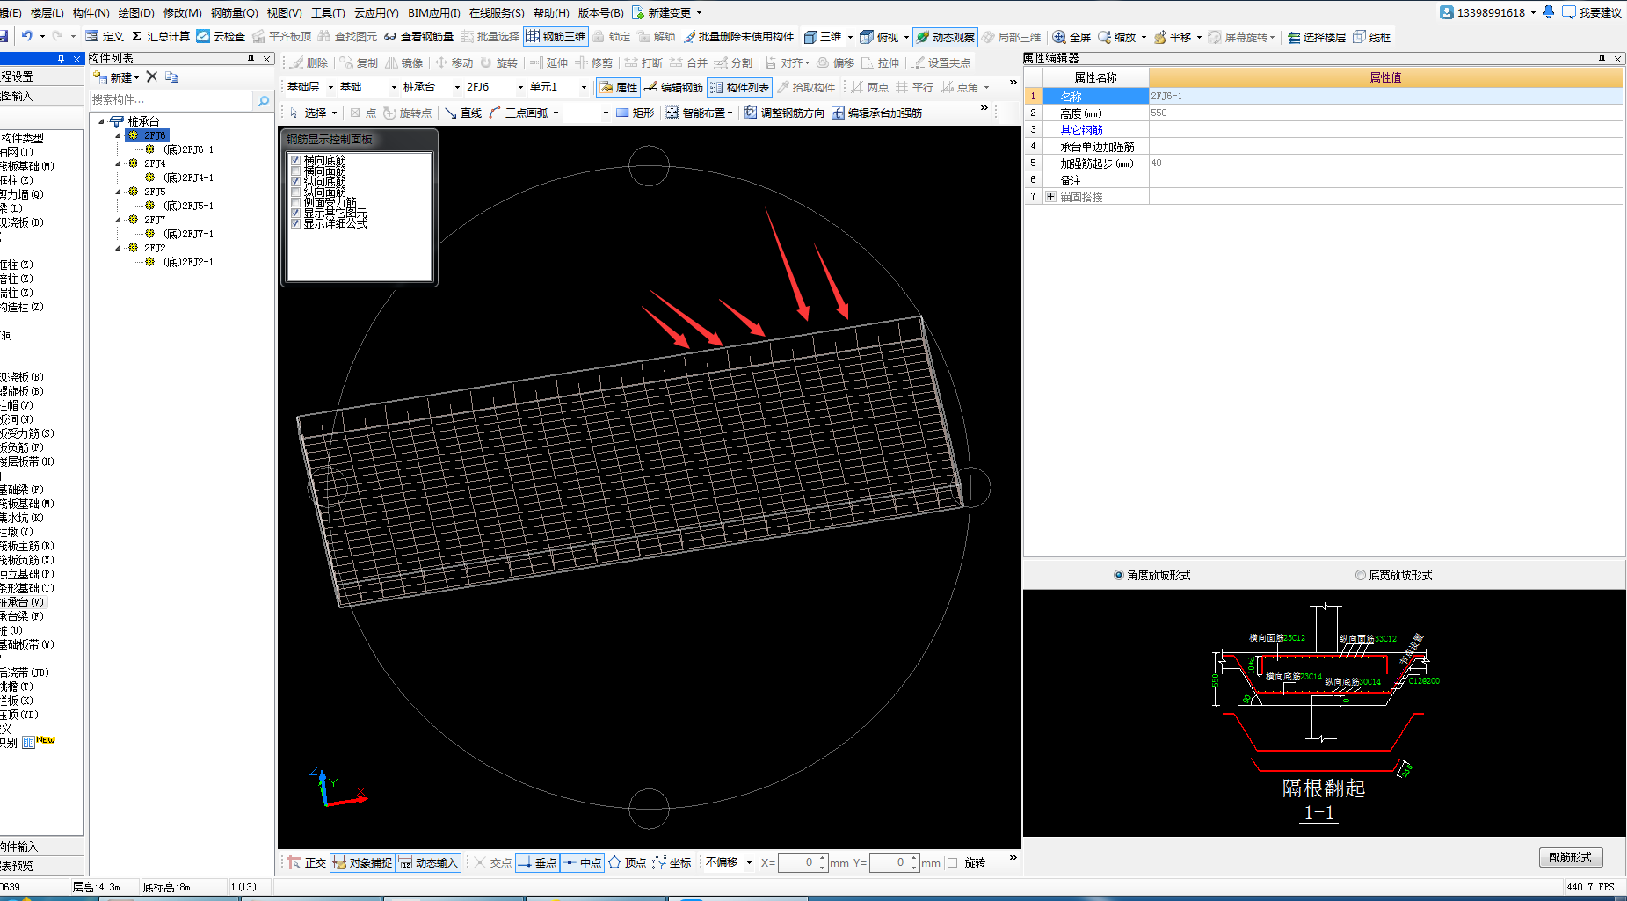1627x901 pixels.
Task: Uncheck 纵向底筋 checkbox
Action: (x=296, y=181)
